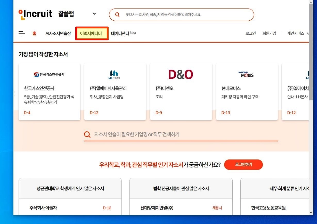Click the 가장 많이 작성한 자소서 heading
The width and height of the screenshot is (317, 224).
43,54
